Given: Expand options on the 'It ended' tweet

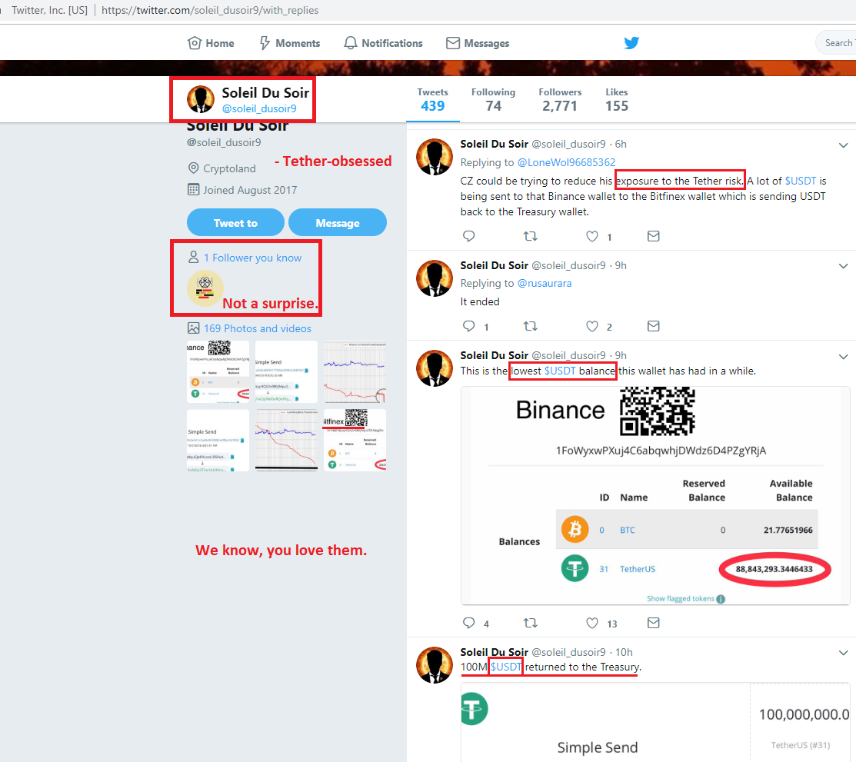Looking at the screenshot, I should coord(844,266).
